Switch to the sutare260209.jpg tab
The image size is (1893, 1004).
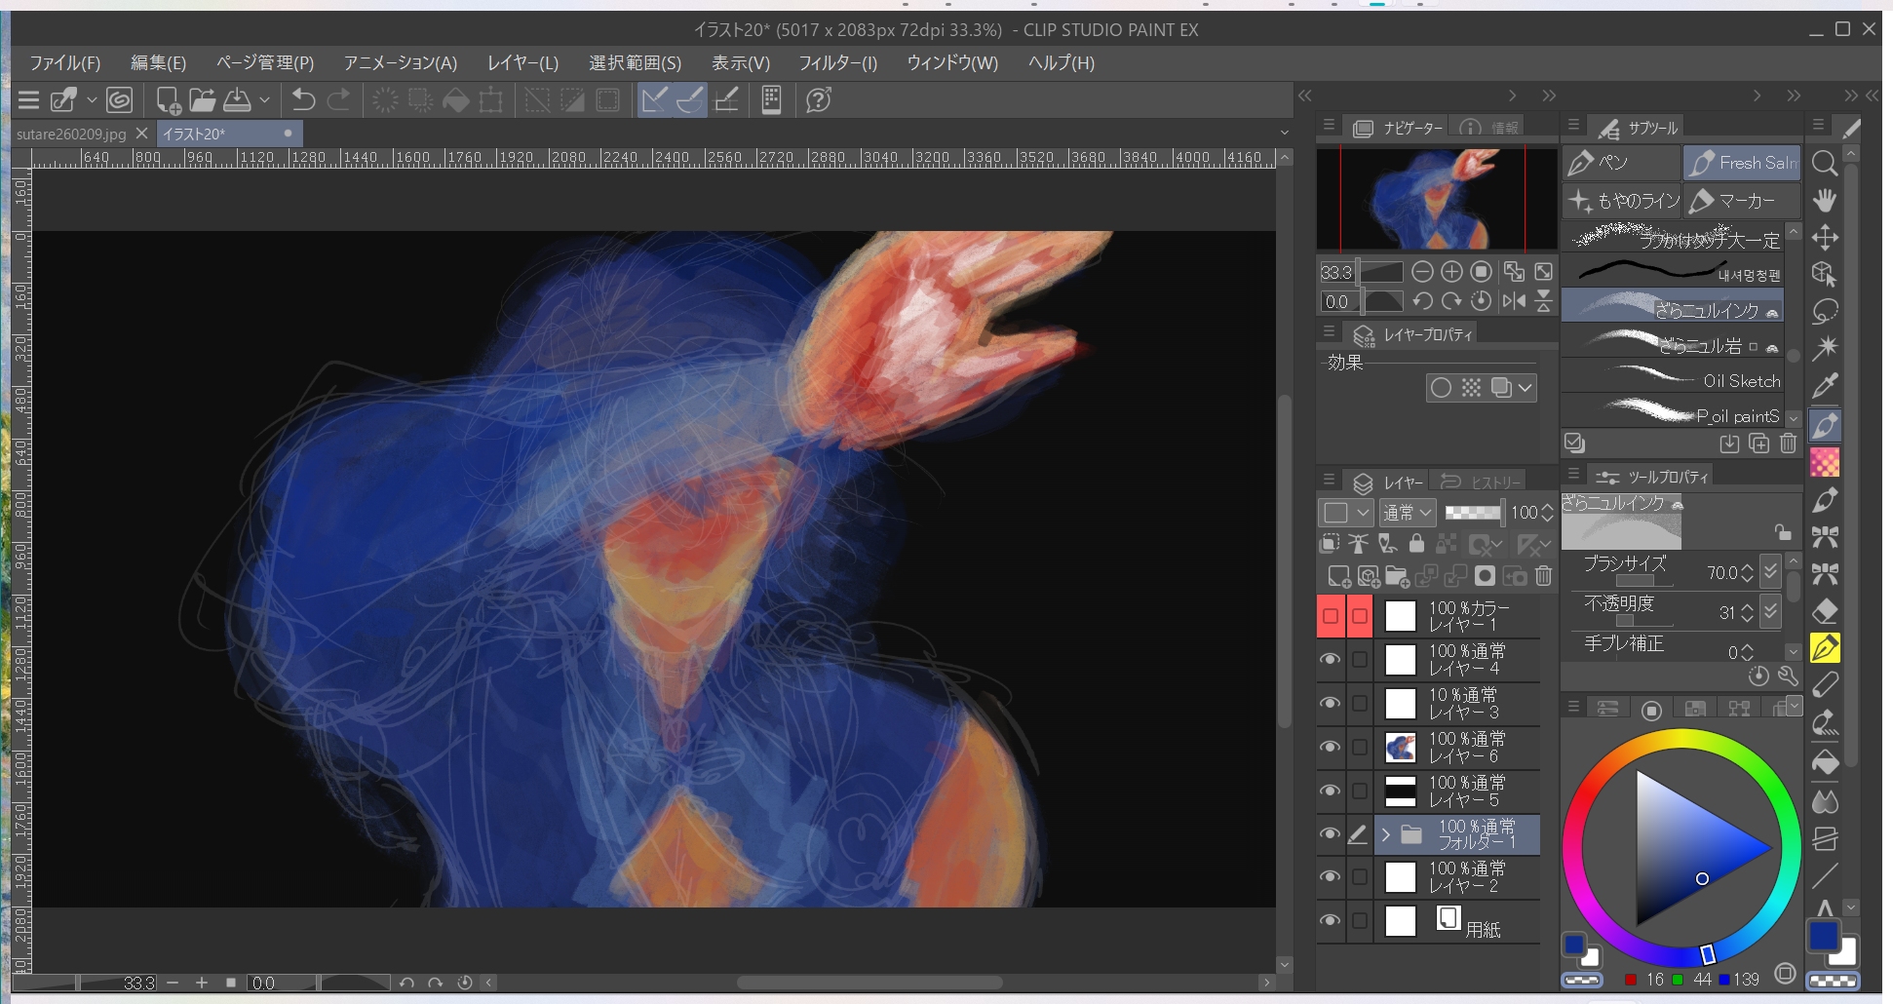tap(71, 134)
